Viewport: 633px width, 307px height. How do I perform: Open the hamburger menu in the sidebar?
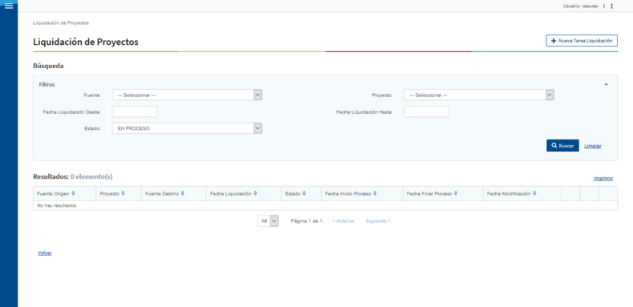click(x=9, y=6)
